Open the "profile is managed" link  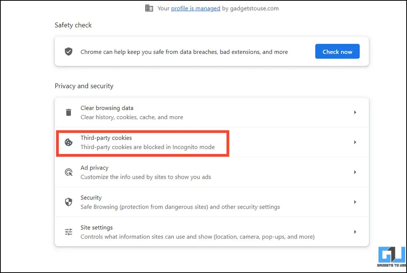[195, 8]
